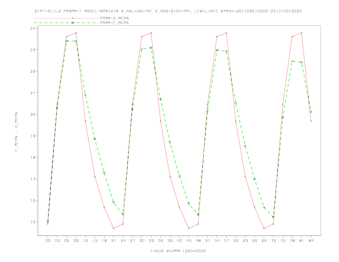This screenshot has height=262, width=339.
Task: Click x-axis tick label 57
Action: pyautogui.click(x=226, y=241)
